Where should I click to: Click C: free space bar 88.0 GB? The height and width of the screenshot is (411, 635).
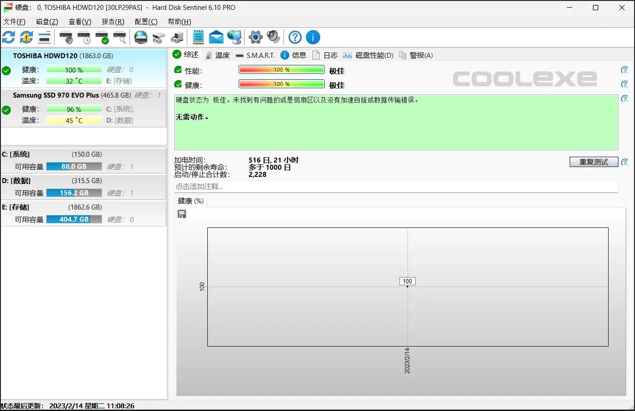[74, 167]
